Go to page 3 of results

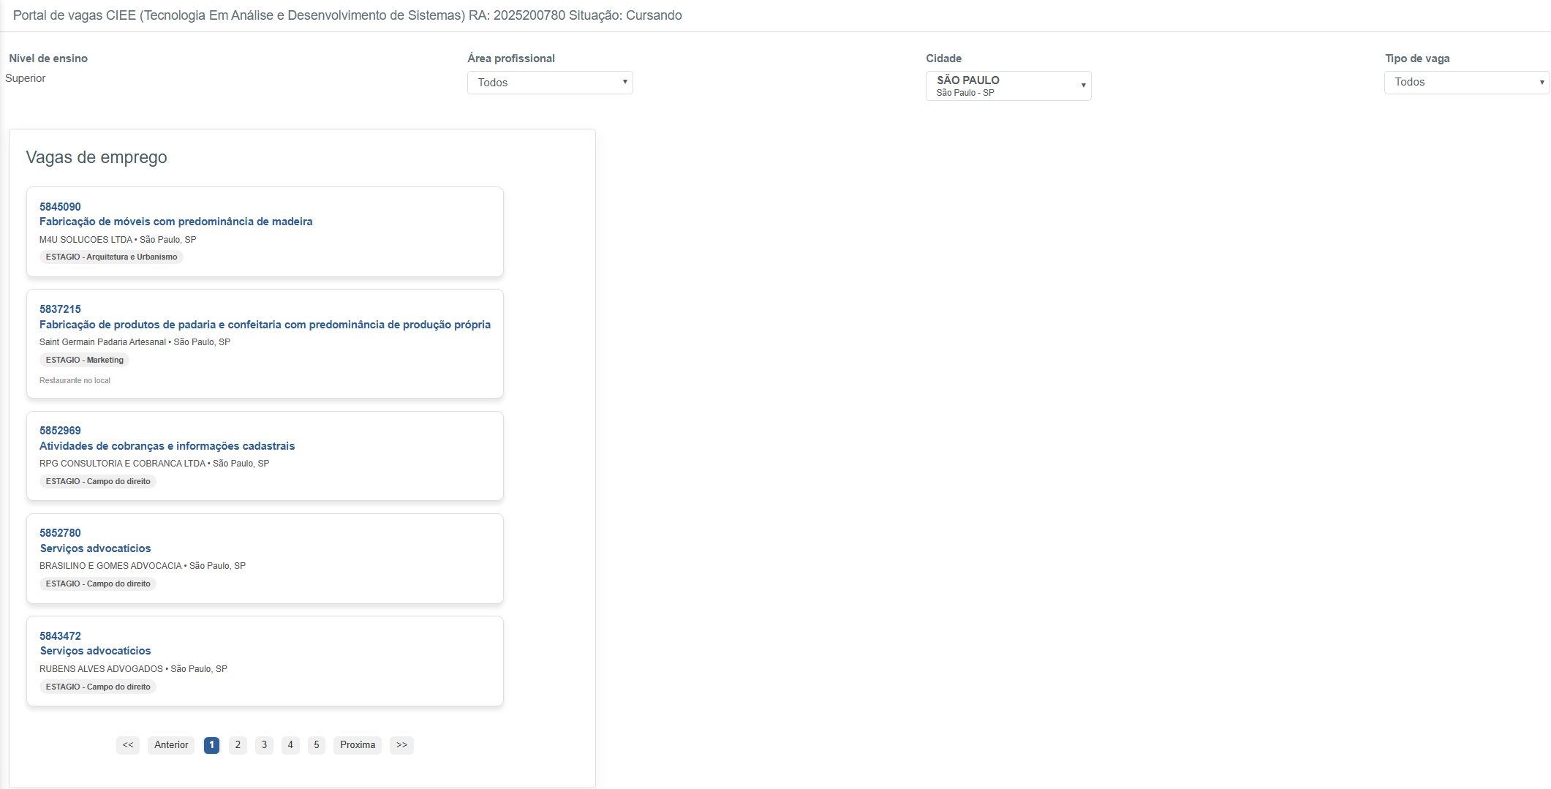click(264, 745)
